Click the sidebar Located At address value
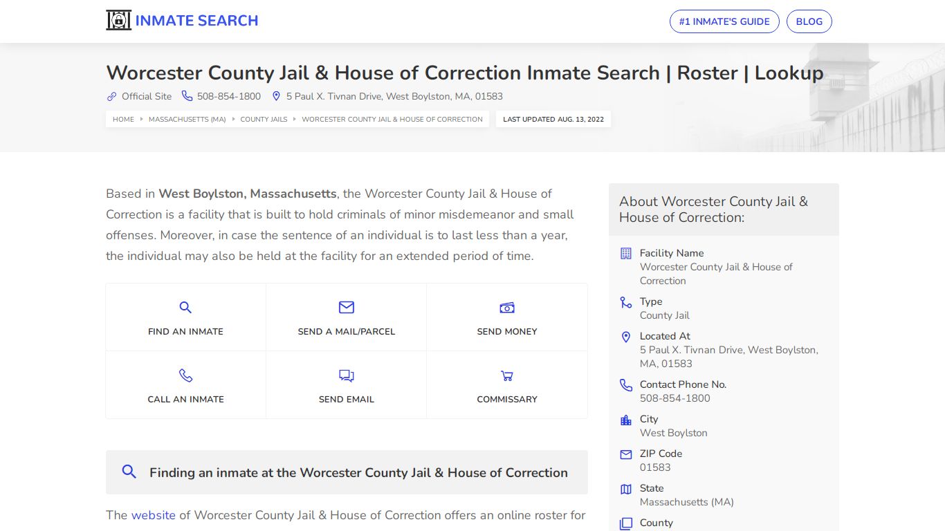The height and width of the screenshot is (531, 945). 729,357
